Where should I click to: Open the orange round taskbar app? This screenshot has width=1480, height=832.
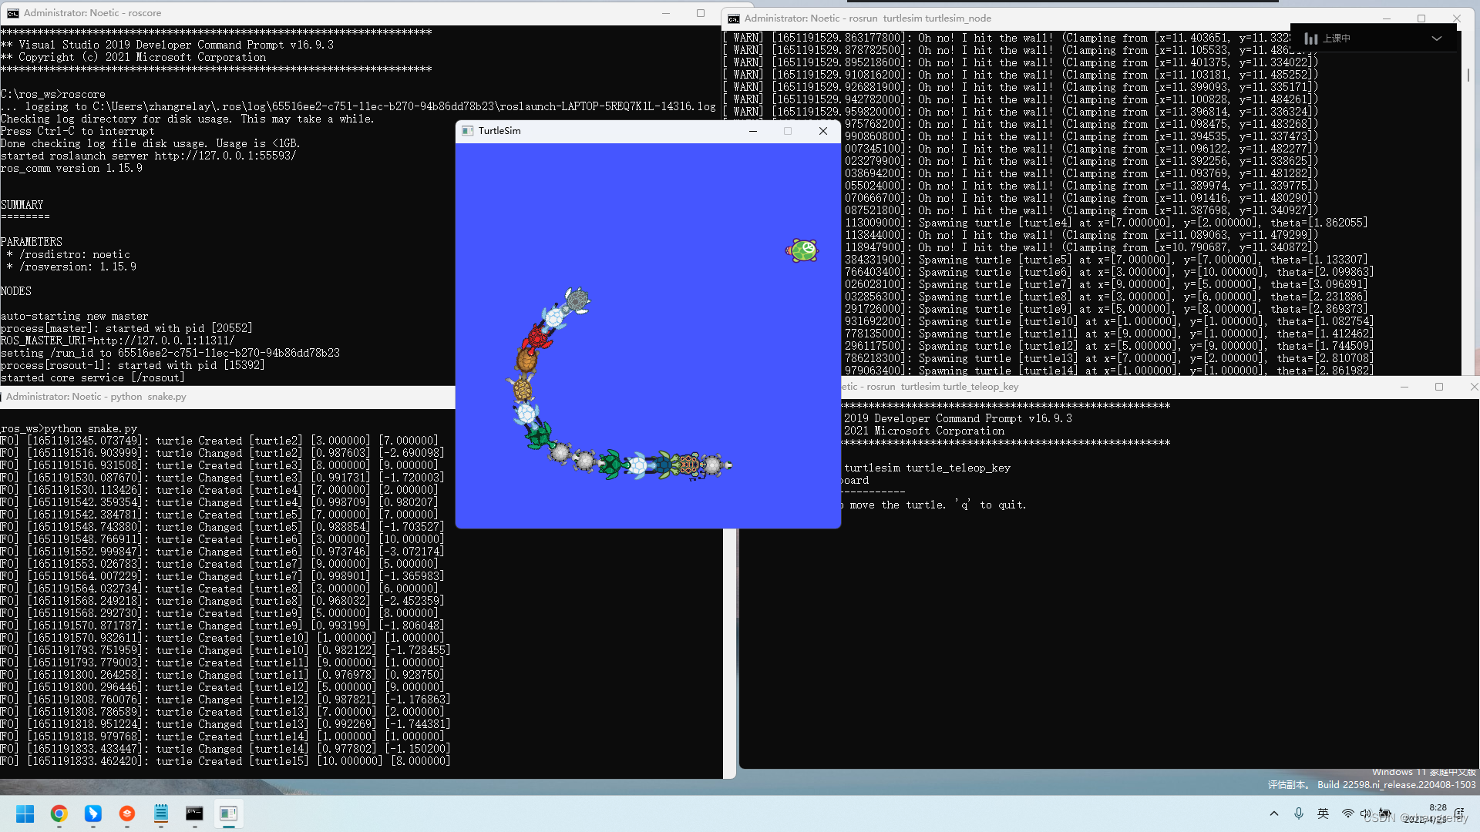[x=127, y=814]
